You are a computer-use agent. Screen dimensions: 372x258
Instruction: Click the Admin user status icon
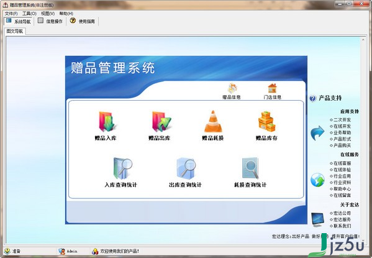pyautogui.click(x=62, y=251)
